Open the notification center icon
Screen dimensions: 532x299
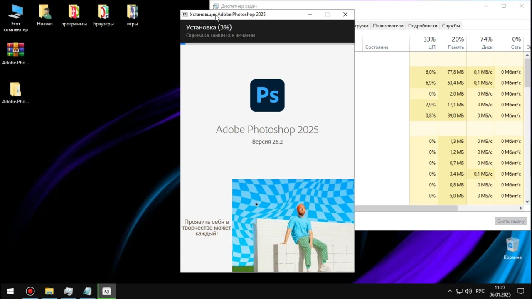[x=521, y=291]
